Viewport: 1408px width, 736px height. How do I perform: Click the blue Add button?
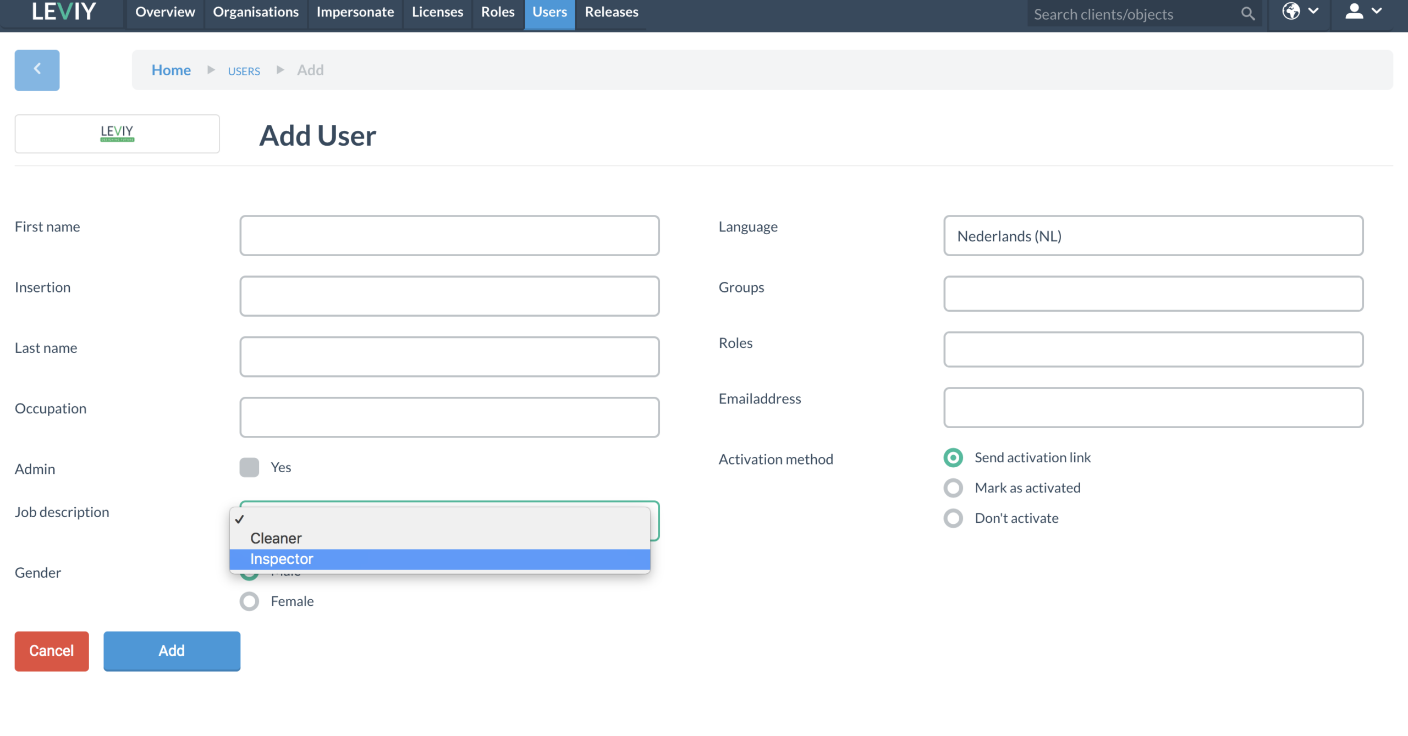click(x=172, y=651)
